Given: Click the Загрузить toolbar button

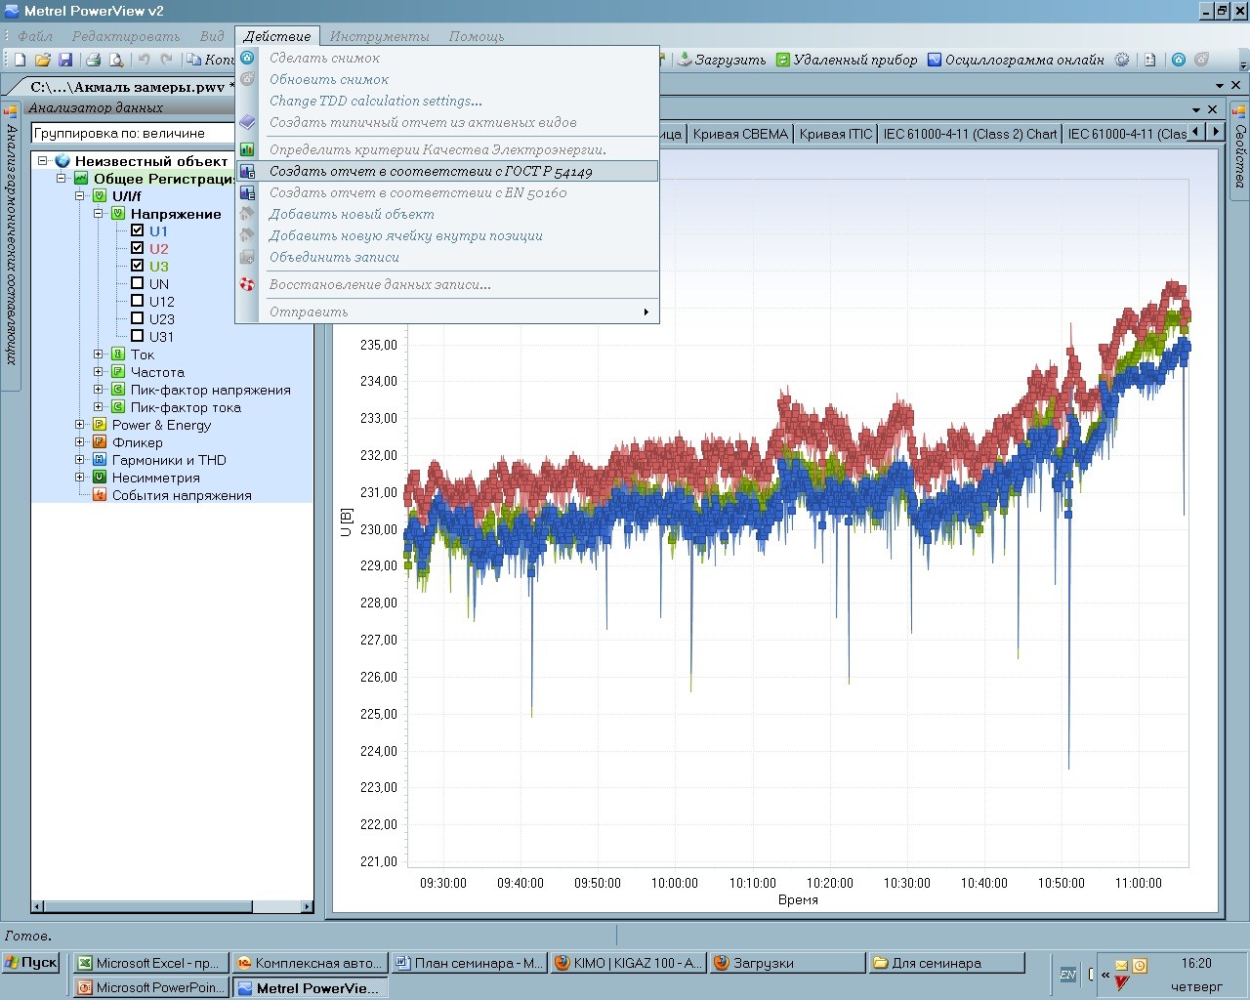Looking at the screenshot, I should 722,60.
